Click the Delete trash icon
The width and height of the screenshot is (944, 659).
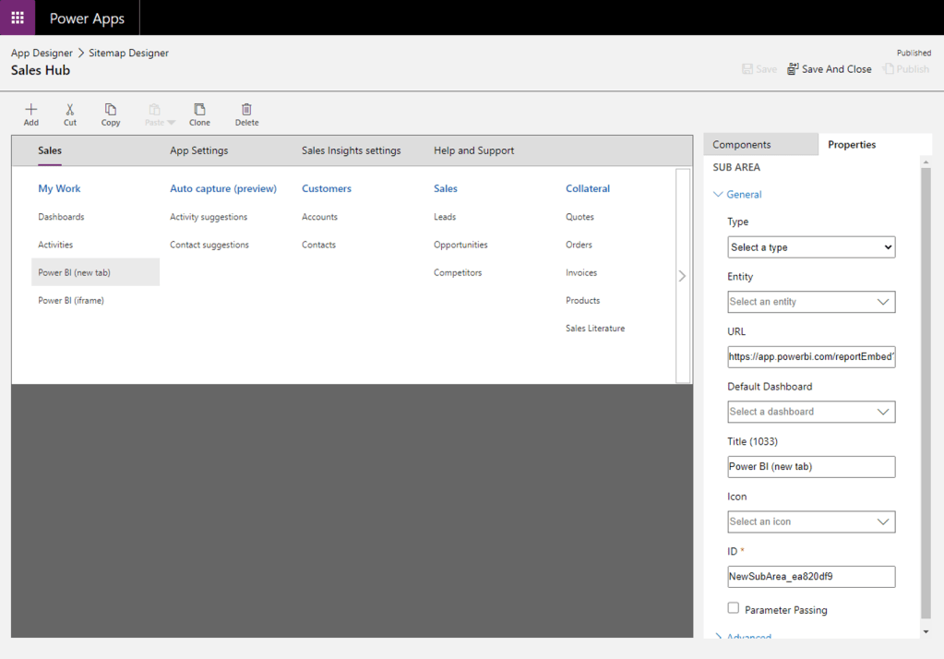click(x=246, y=110)
